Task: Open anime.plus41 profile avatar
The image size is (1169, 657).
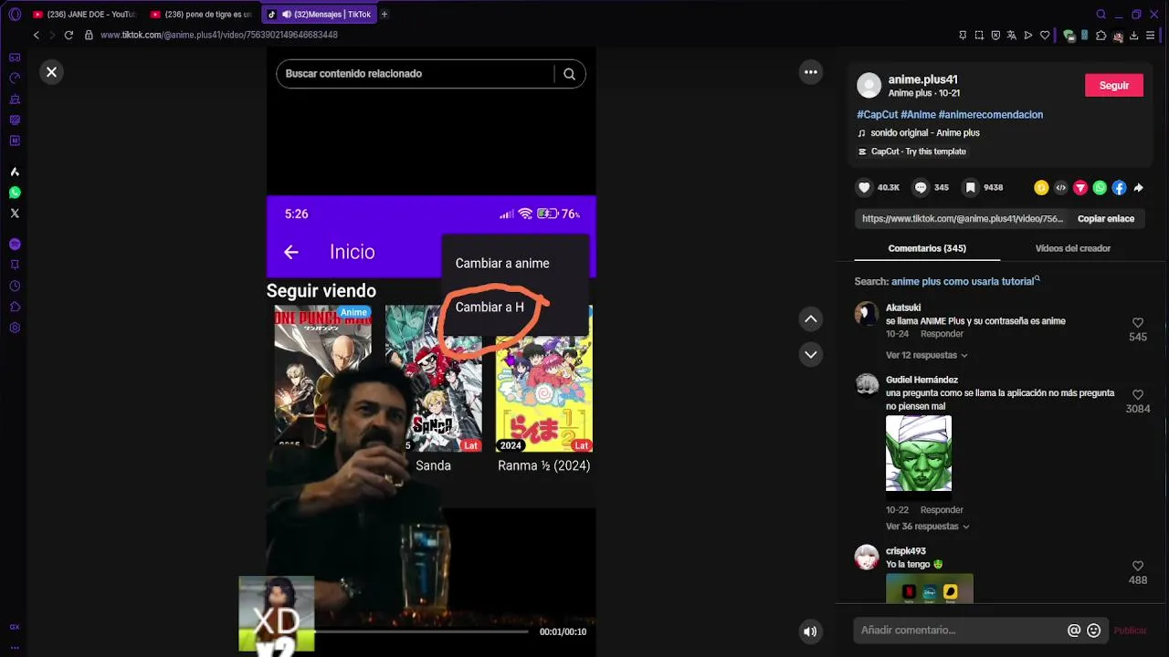Action: click(869, 86)
